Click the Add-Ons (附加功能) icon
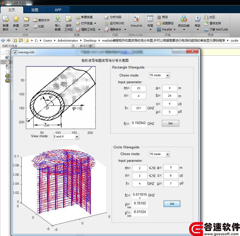This screenshot has width=240, height=236. point(184,19)
